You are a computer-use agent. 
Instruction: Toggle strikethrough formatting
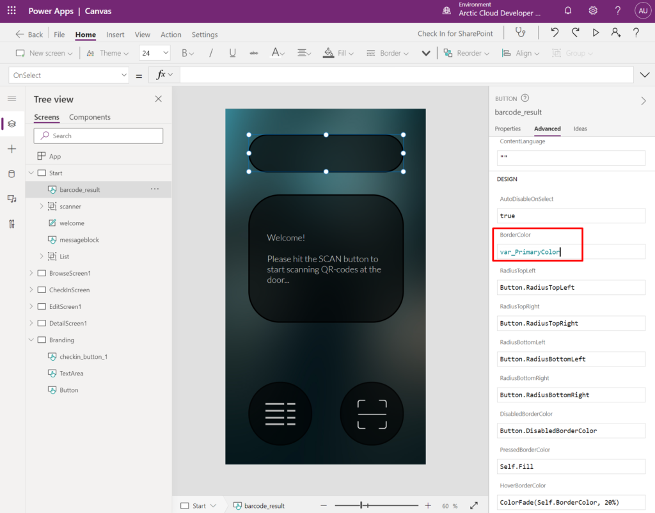click(253, 53)
